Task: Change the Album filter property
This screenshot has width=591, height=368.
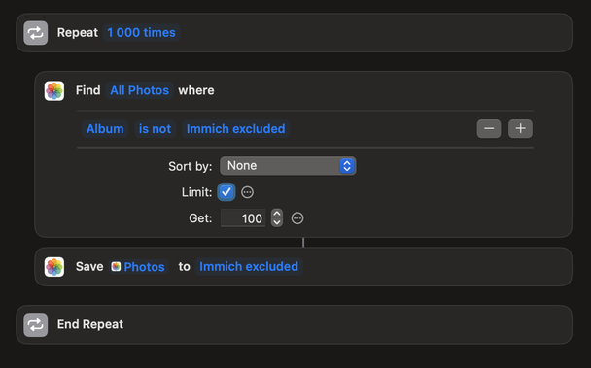Action: tap(105, 129)
